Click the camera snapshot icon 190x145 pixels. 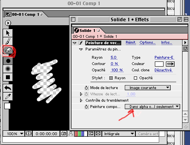(x=64, y=134)
